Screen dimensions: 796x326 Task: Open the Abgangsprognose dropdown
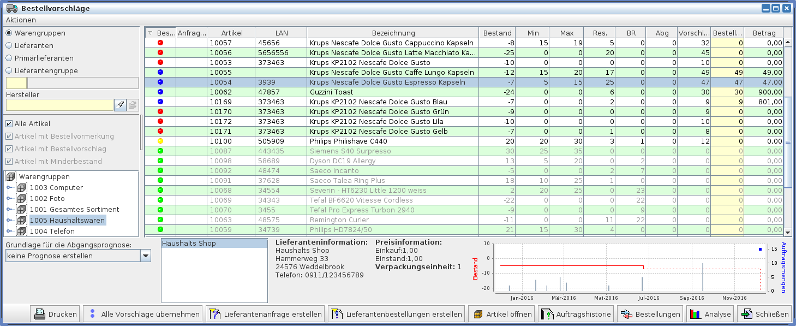point(145,256)
